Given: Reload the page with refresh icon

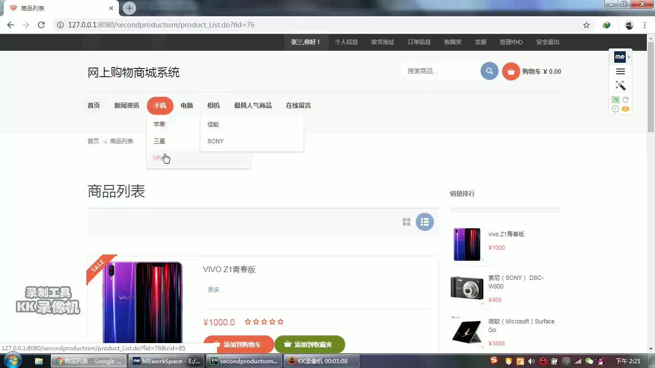Looking at the screenshot, I should coord(41,25).
